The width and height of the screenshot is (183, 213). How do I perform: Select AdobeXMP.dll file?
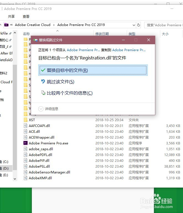[x=40, y=178]
